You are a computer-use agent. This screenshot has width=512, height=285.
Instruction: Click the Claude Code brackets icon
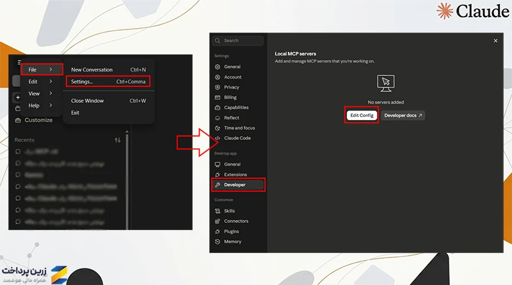coord(218,138)
